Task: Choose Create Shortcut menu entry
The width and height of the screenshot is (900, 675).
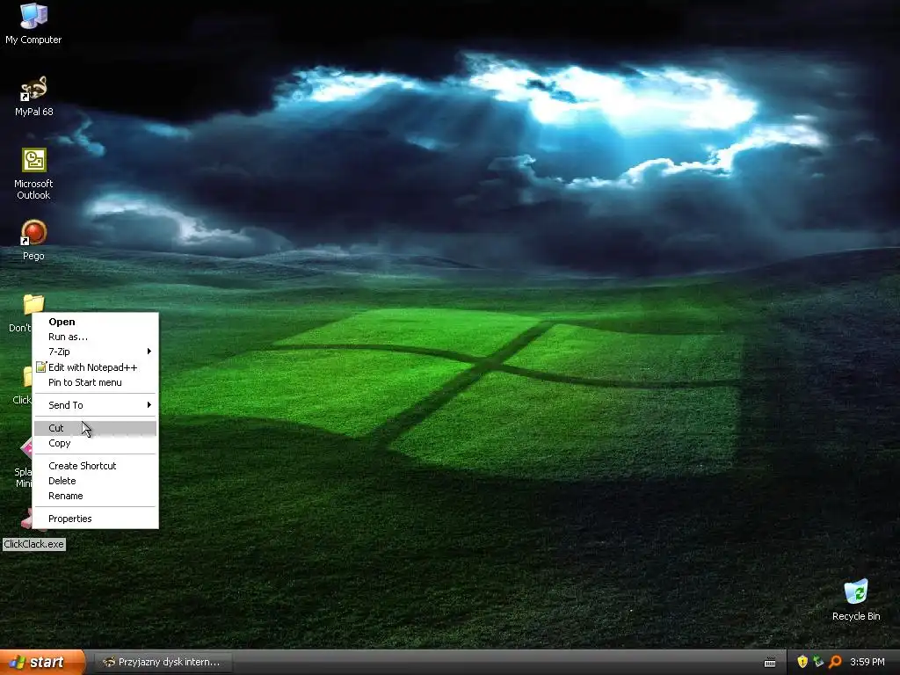Action: click(x=95, y=466)
